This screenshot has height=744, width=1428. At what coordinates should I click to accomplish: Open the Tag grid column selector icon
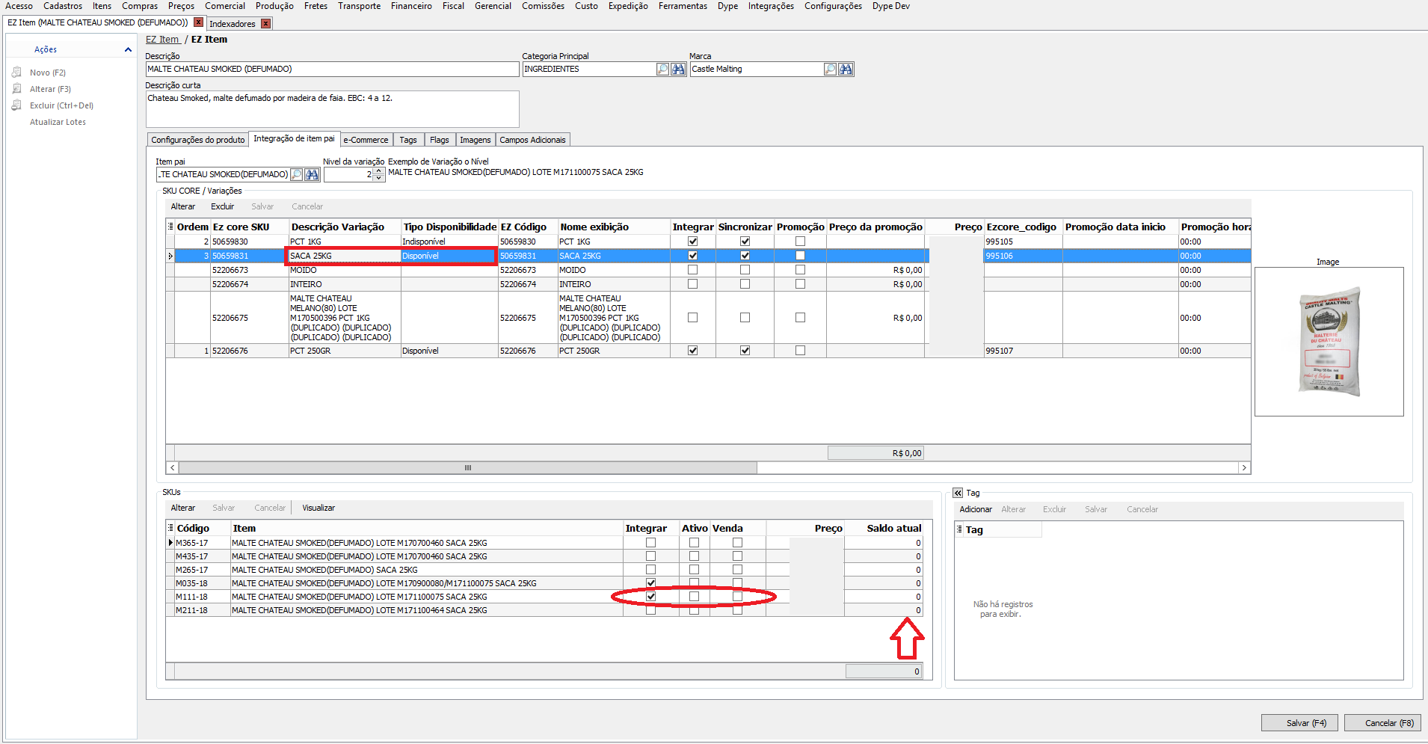pyautogui.click(x=959, y=529)
